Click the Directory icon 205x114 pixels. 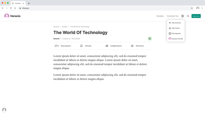(132, 46)
